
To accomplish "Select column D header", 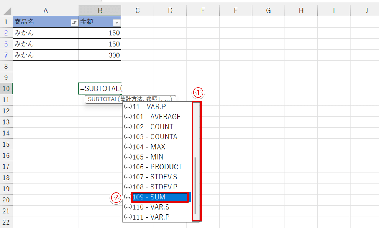I will coord(170,11).
